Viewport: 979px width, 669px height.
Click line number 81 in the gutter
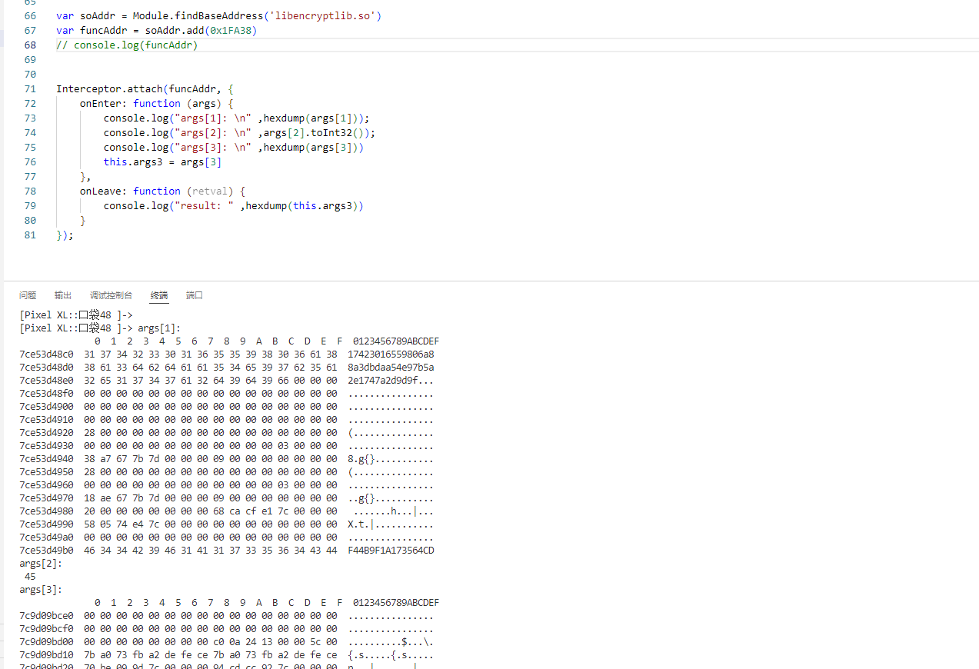(x=30, y=235)
